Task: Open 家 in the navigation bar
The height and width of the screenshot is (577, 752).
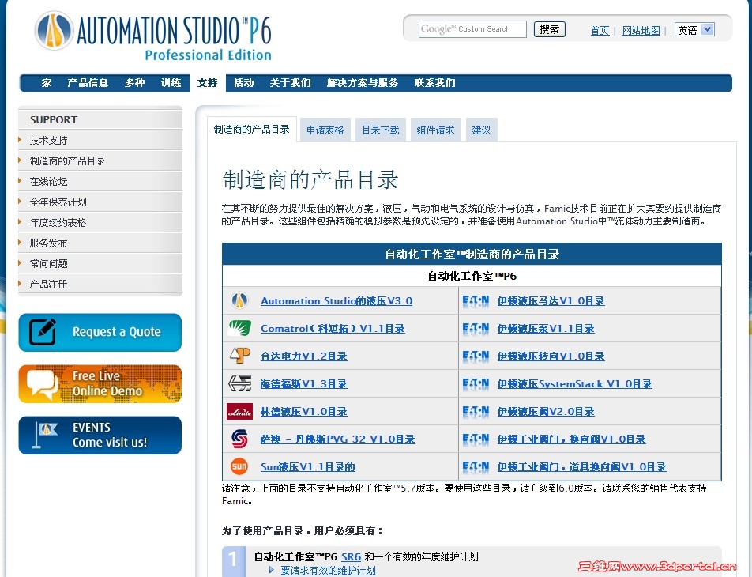Action: point(46,82)
